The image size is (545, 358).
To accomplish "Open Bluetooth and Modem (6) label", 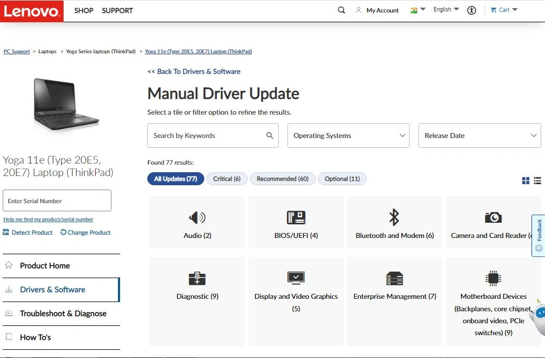I will point(395,236).
